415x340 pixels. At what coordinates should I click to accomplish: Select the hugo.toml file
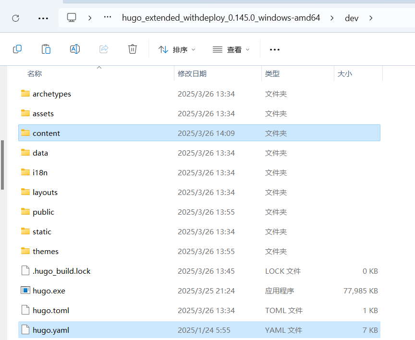point(51,310)
